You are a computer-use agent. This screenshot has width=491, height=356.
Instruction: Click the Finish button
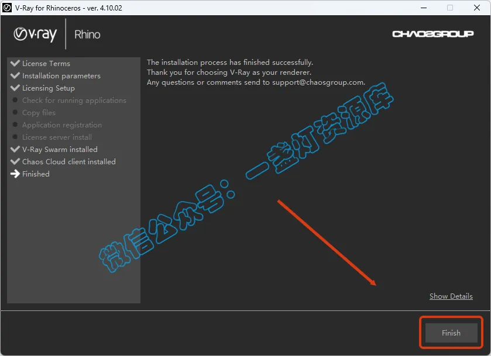point(451,333)
